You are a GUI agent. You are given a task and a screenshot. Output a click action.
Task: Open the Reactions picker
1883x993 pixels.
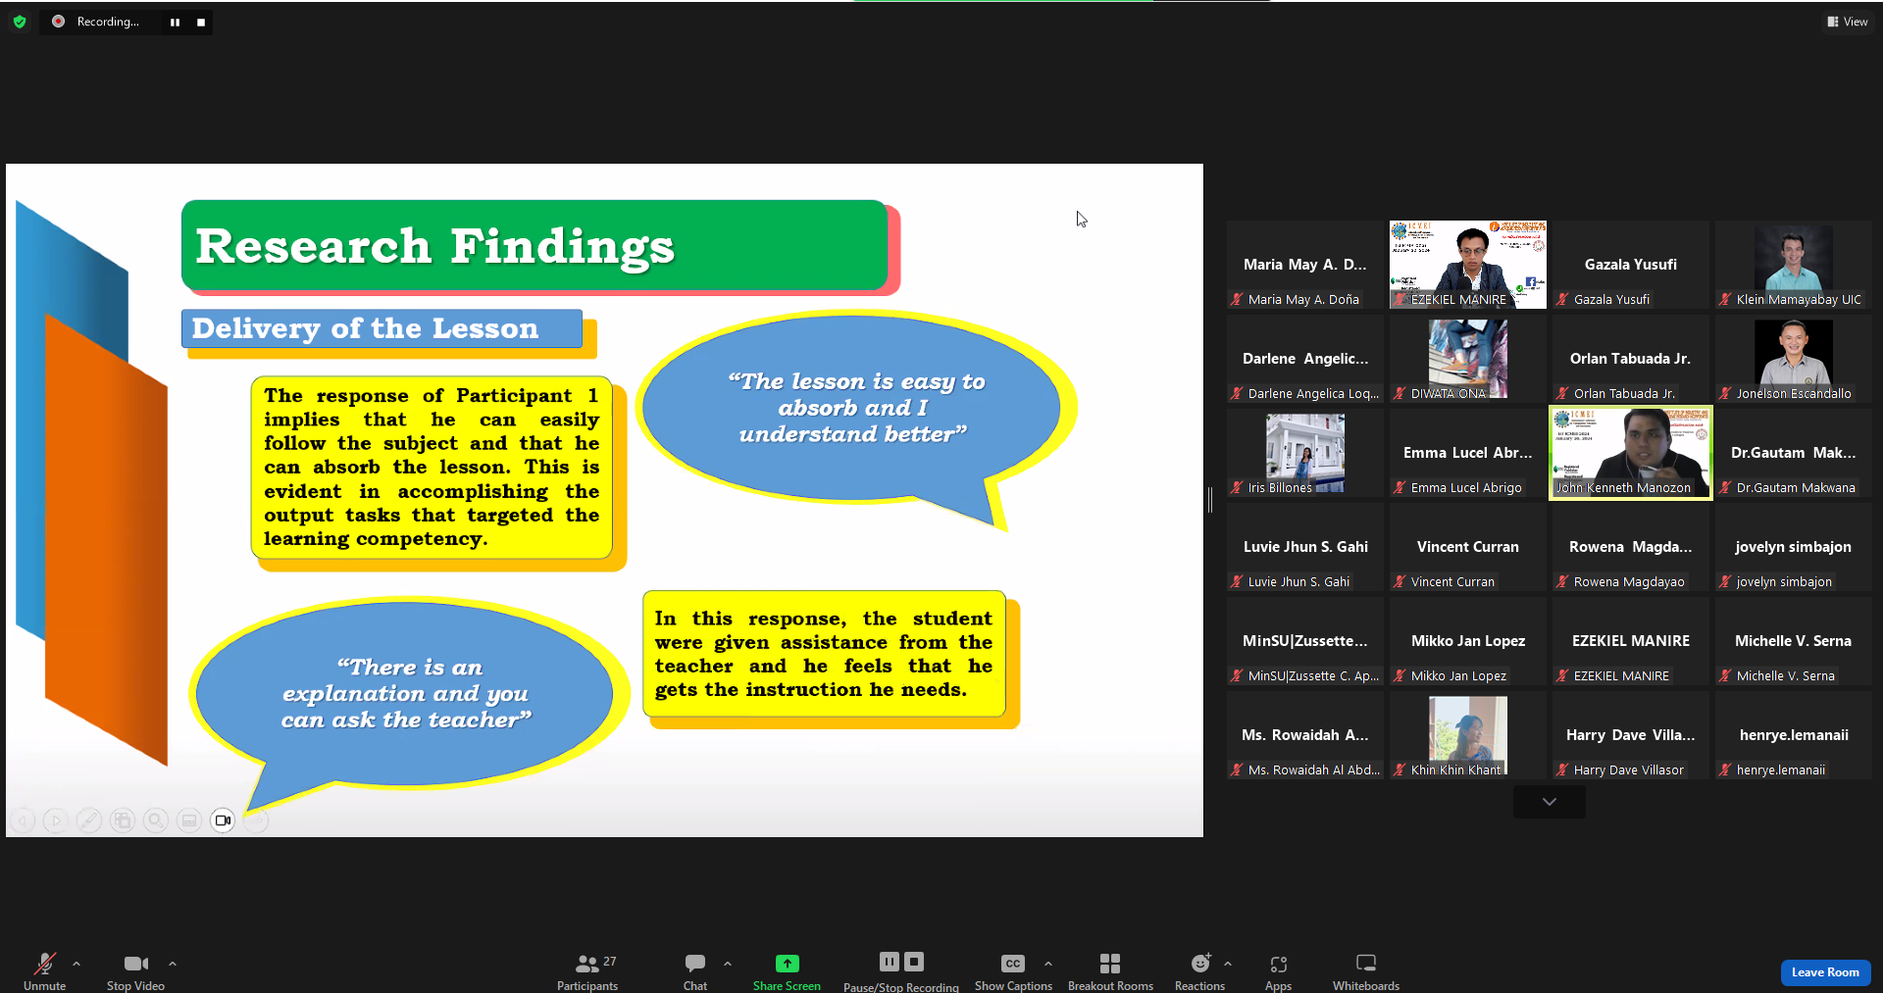click(1199, 970)
